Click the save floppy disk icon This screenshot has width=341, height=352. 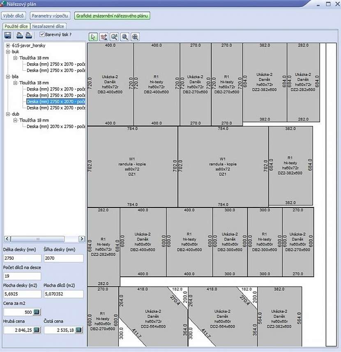[x=8, y=35]
